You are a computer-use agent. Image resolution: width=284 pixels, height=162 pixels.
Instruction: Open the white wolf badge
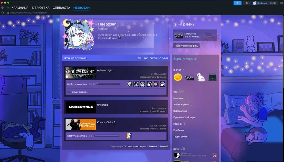(x=201, y=77)
